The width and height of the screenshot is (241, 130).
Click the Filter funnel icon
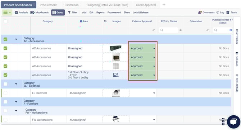click(69, 13)
